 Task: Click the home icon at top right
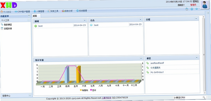[x=187, y=9]
